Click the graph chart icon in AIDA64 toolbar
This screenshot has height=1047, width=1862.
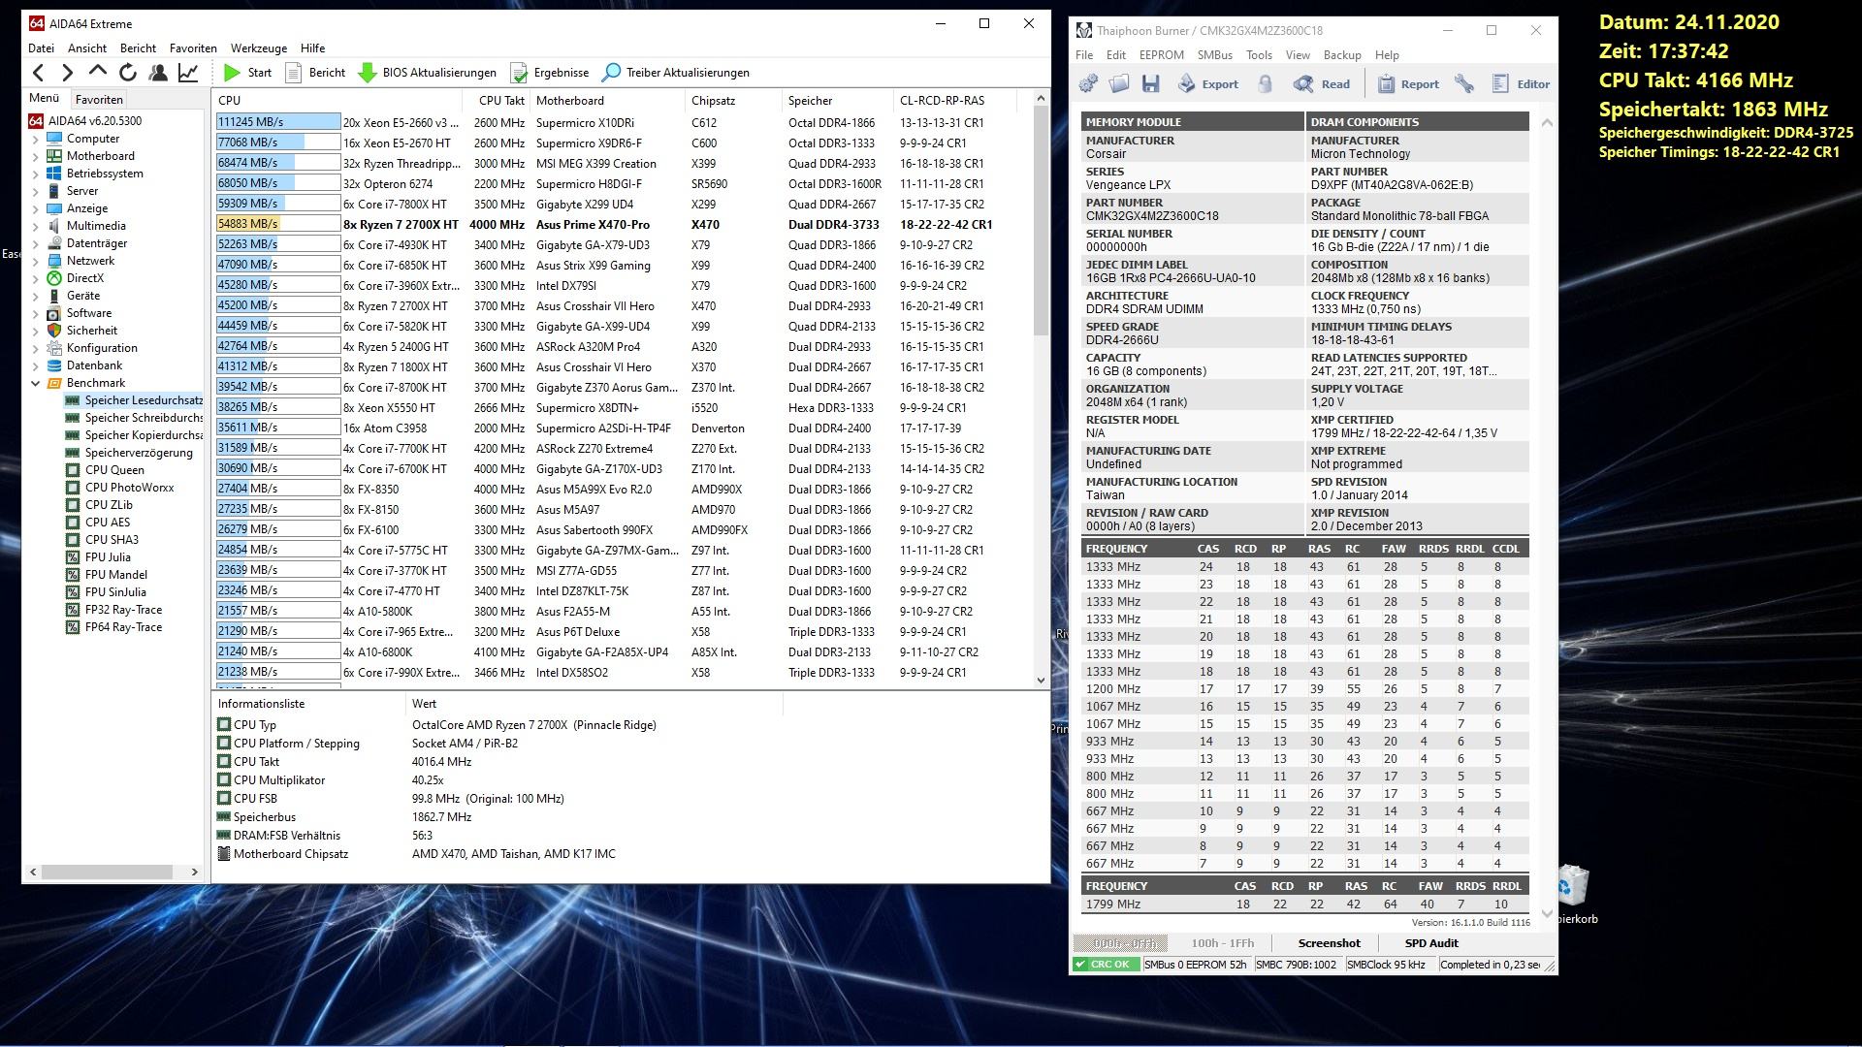coord(188,73)
